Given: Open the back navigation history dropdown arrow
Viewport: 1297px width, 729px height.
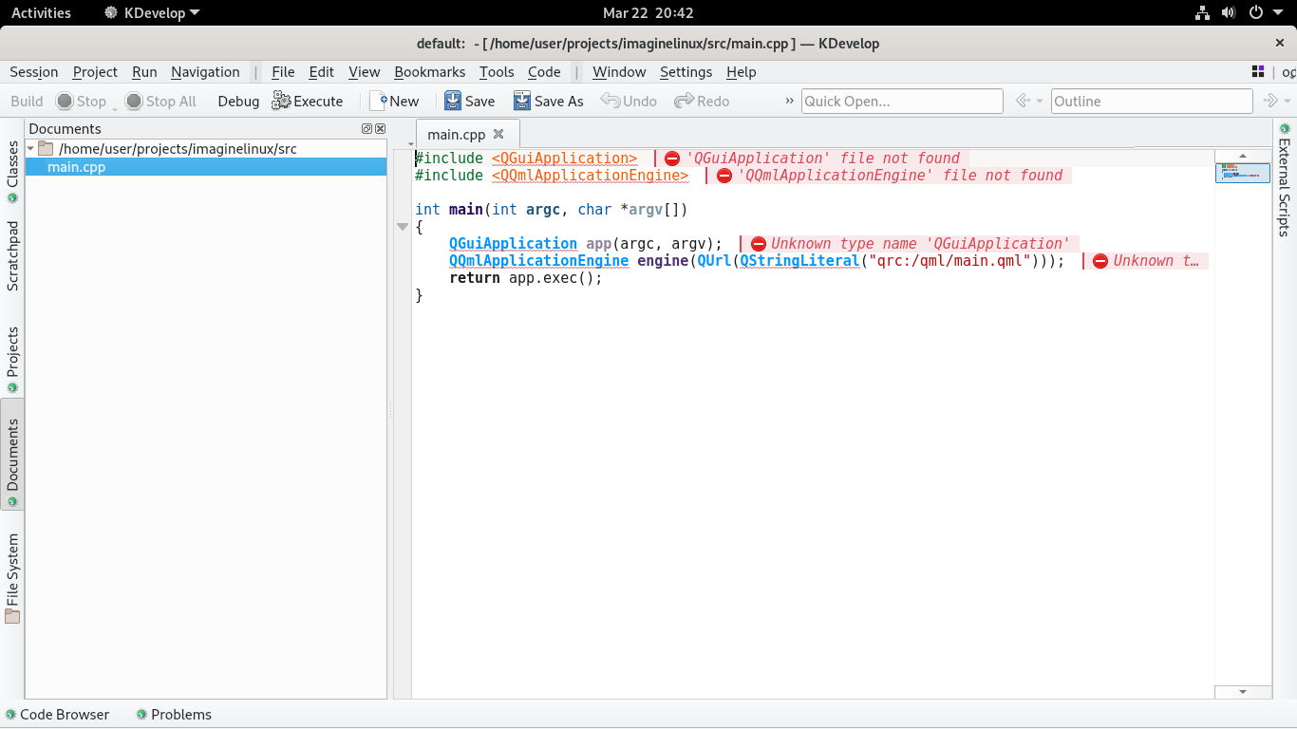Looking at the screenshot, I should pyautogui.click(x=1040, y=102).
